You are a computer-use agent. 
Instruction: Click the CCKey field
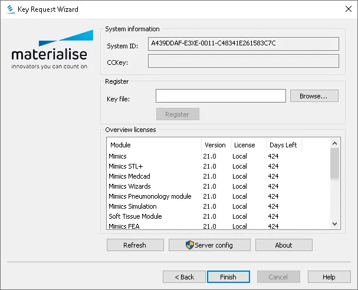[244, 61]
